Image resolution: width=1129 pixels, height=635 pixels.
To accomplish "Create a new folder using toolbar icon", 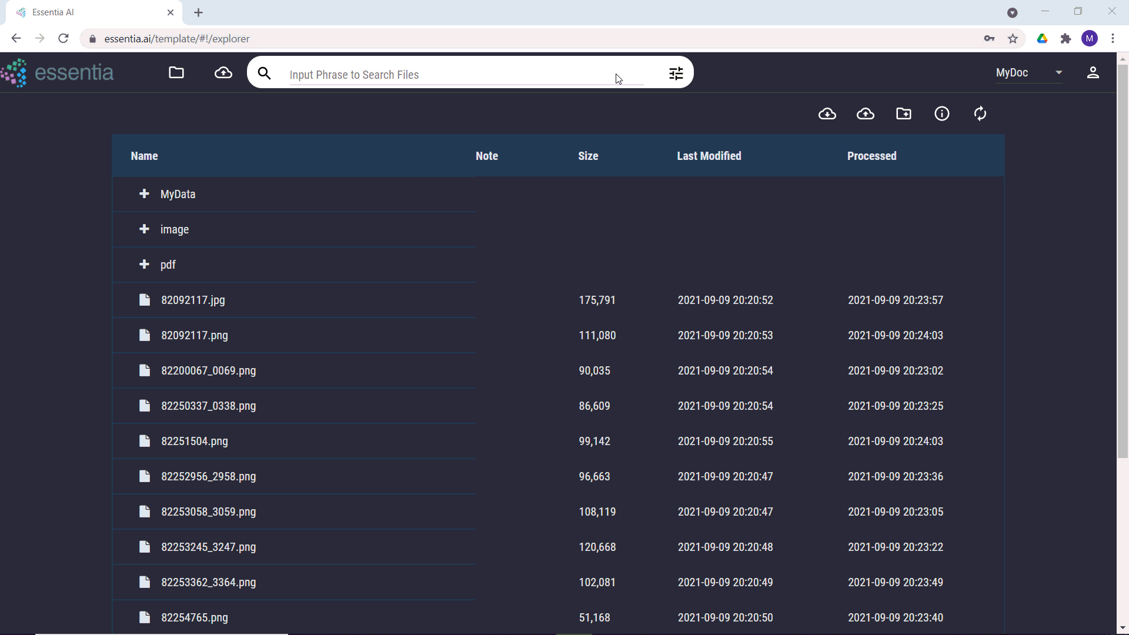I will (x=904, y=113).
